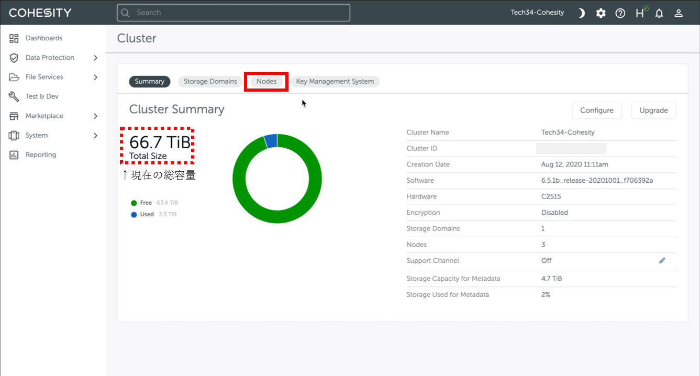Screen dimensions: 700x376
Task: Open the Nodes tab
Action: [x=266, y=81]
